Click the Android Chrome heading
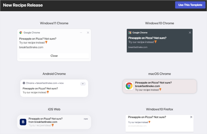The image size is (207, 134). [54, 74]
